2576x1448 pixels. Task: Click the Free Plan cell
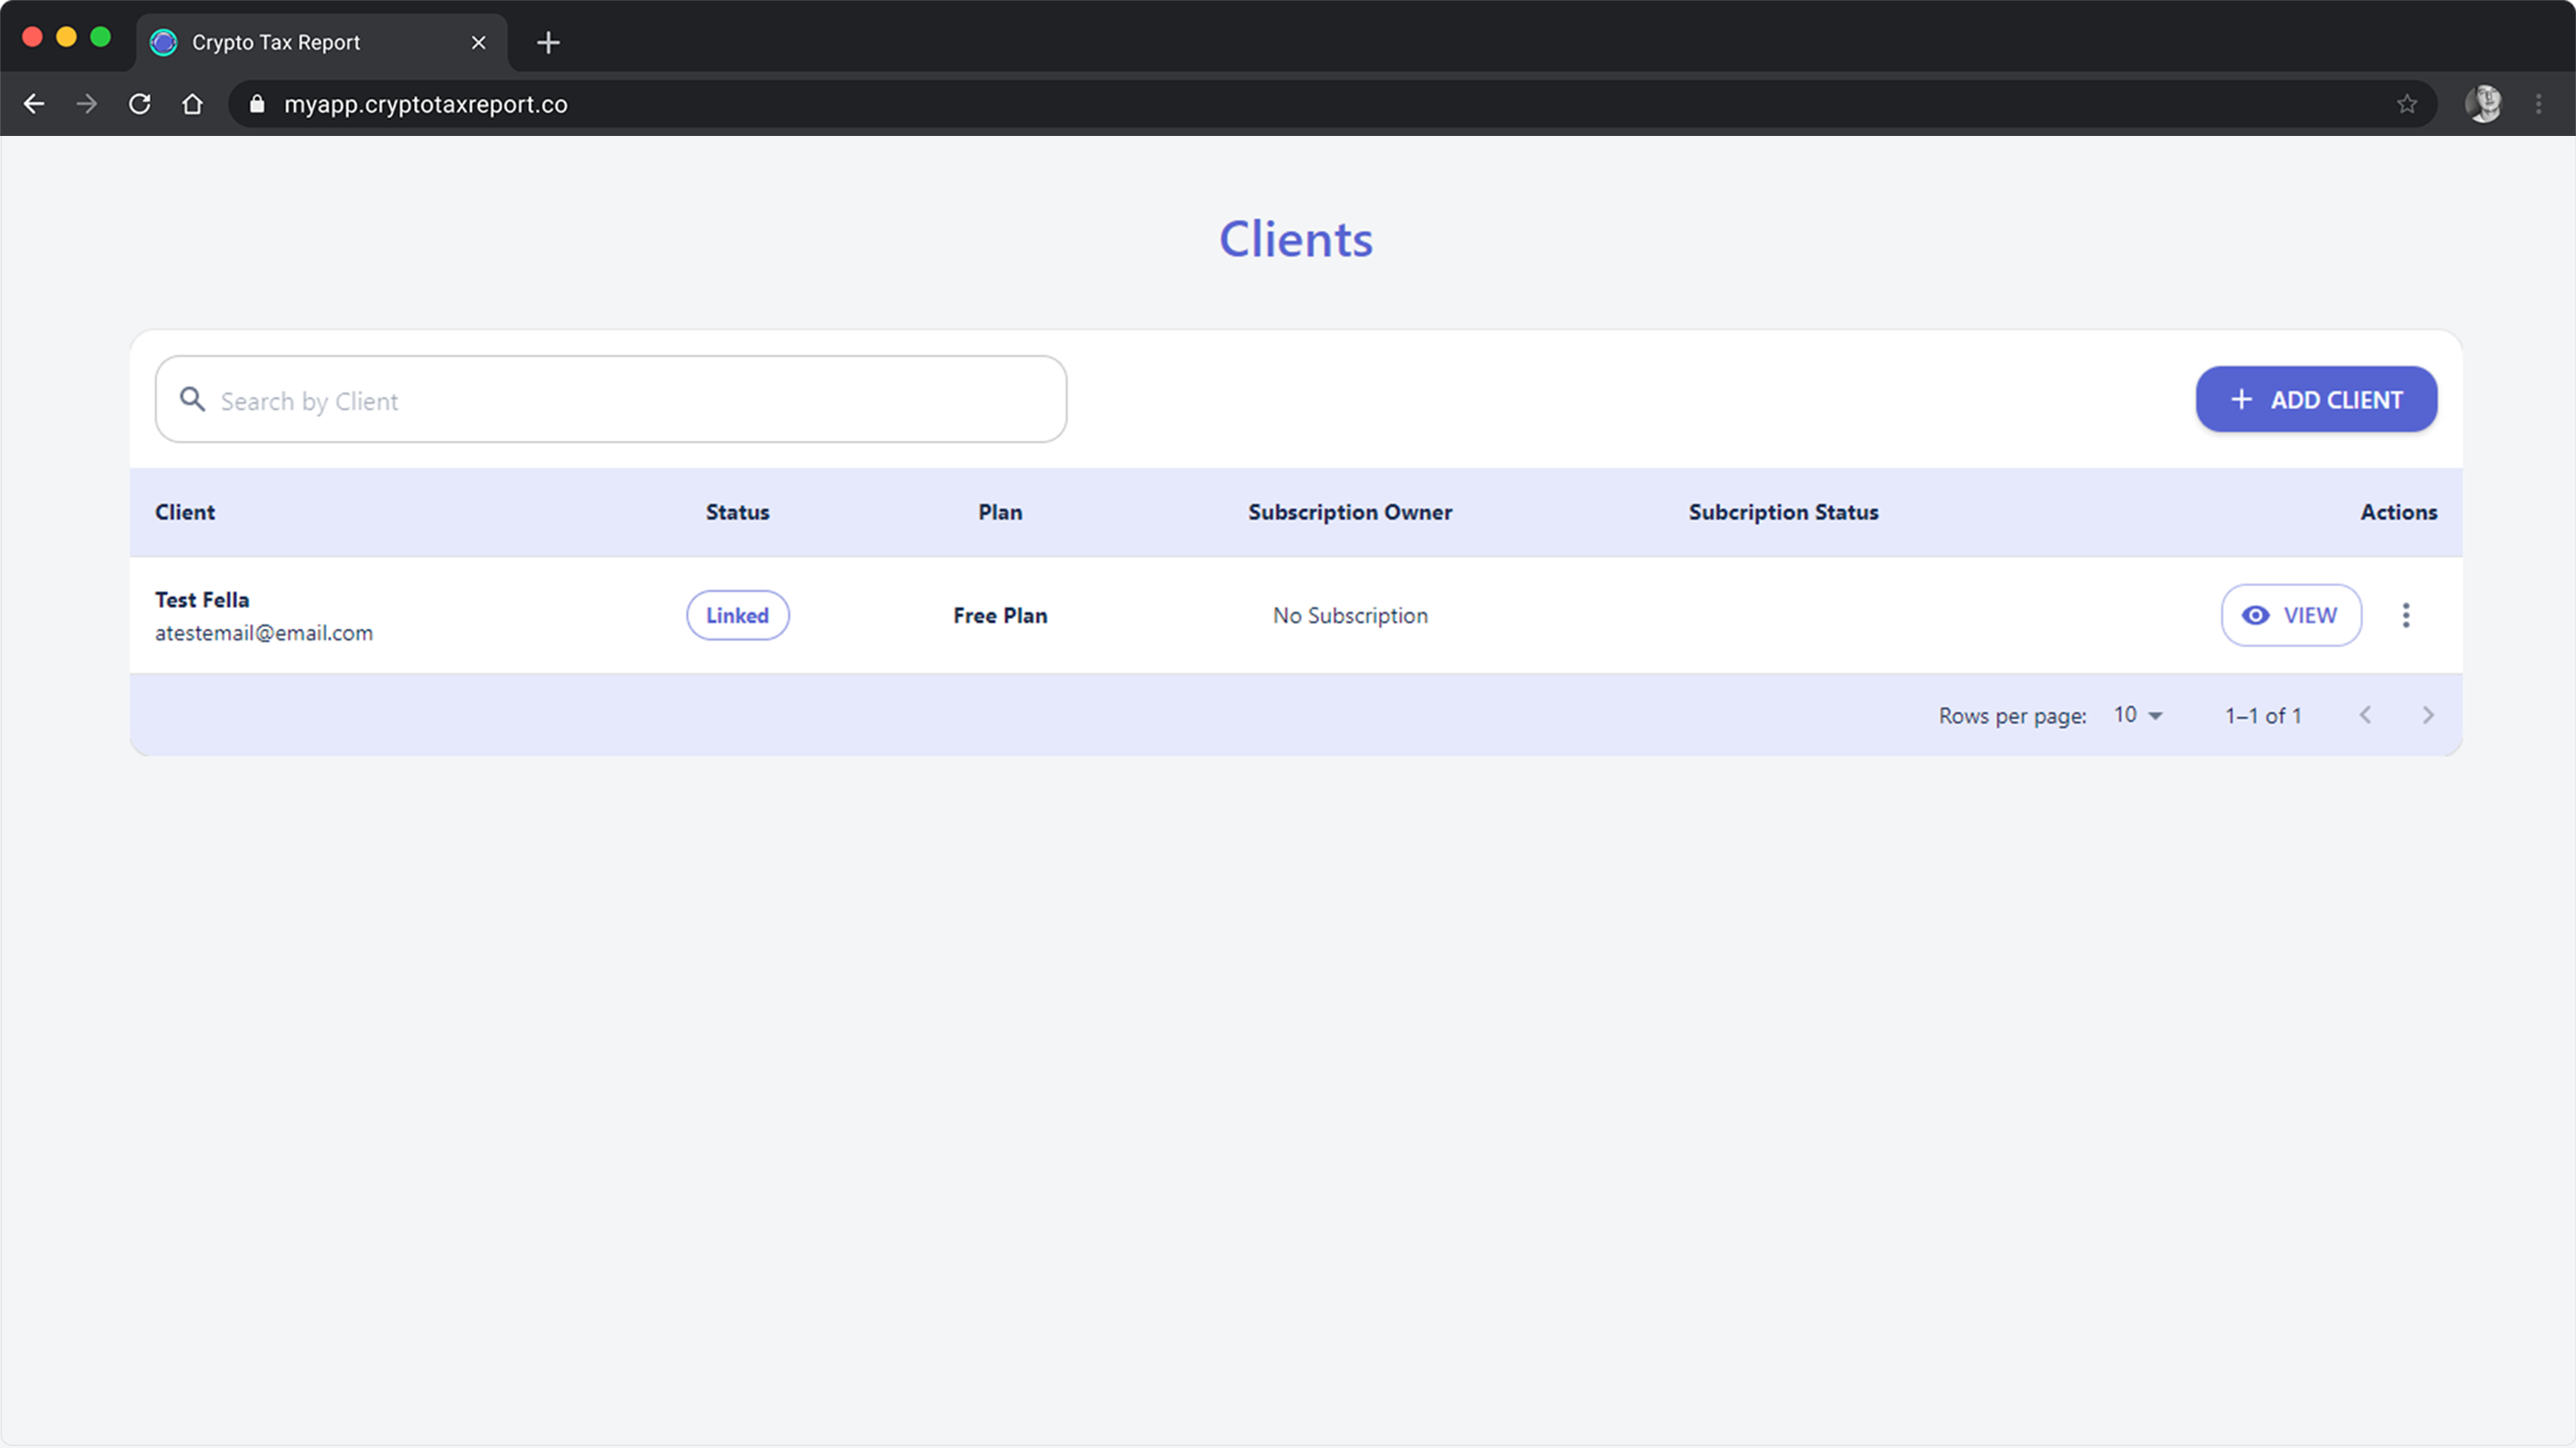coord(1000,615)
